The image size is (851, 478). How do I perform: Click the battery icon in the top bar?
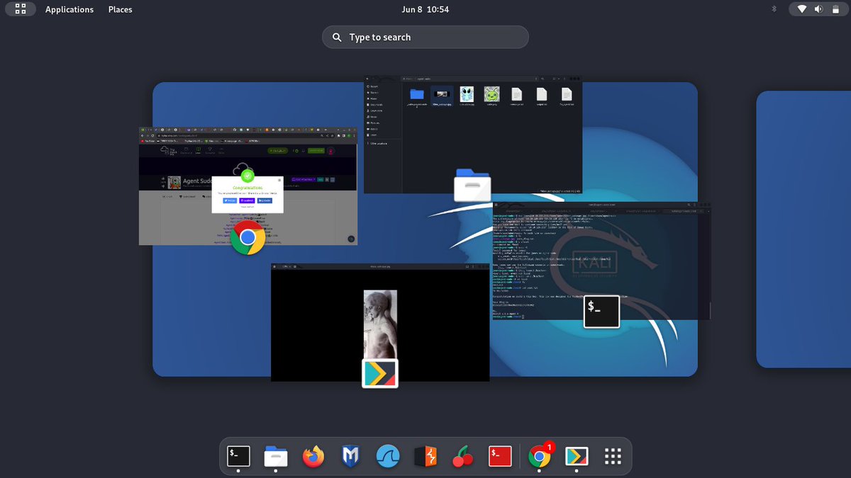(x=835, y=9)
